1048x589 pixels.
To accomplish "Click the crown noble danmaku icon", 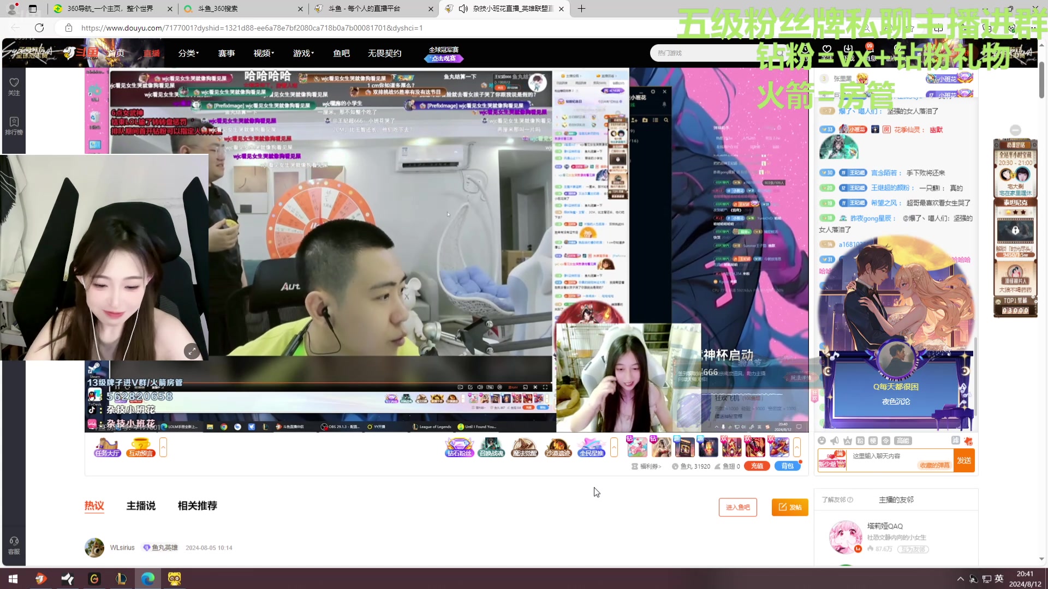I will (847, 441).
